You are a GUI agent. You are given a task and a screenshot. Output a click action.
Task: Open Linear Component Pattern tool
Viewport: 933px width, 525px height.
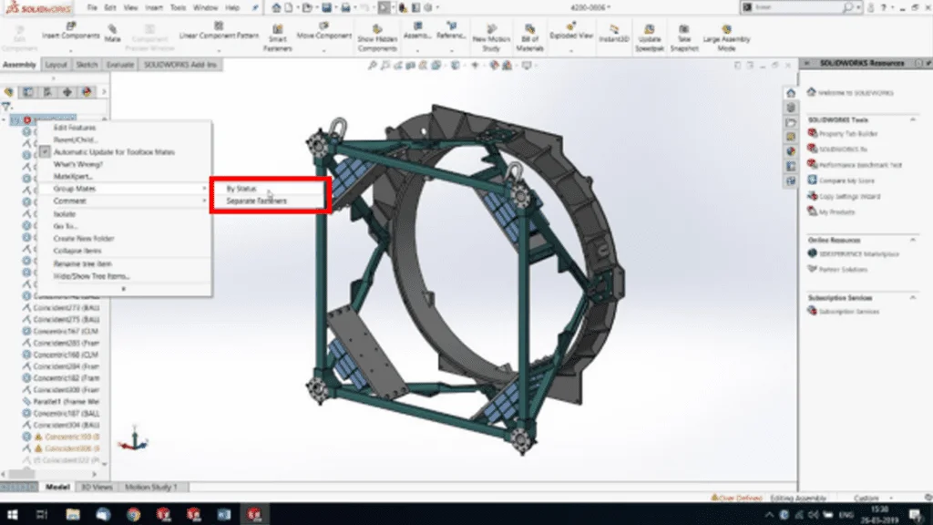219,31
